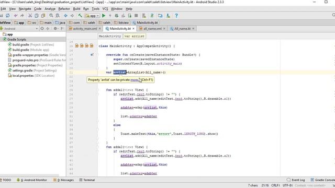
Task: Open the app run configuration dropdown
Action: [92, 16]
